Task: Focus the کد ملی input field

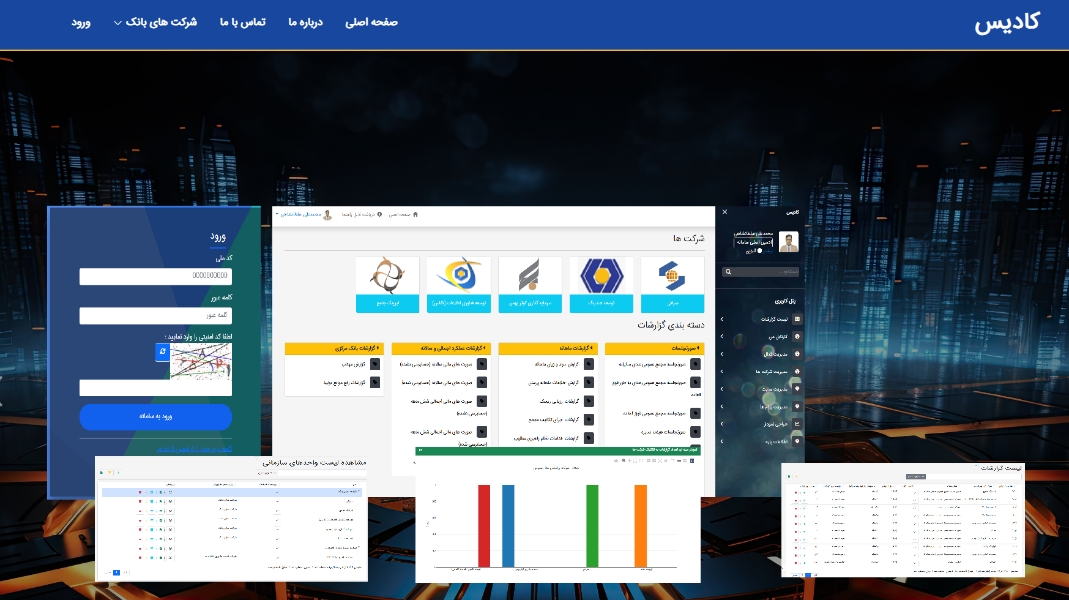Action: pos(155,276)
